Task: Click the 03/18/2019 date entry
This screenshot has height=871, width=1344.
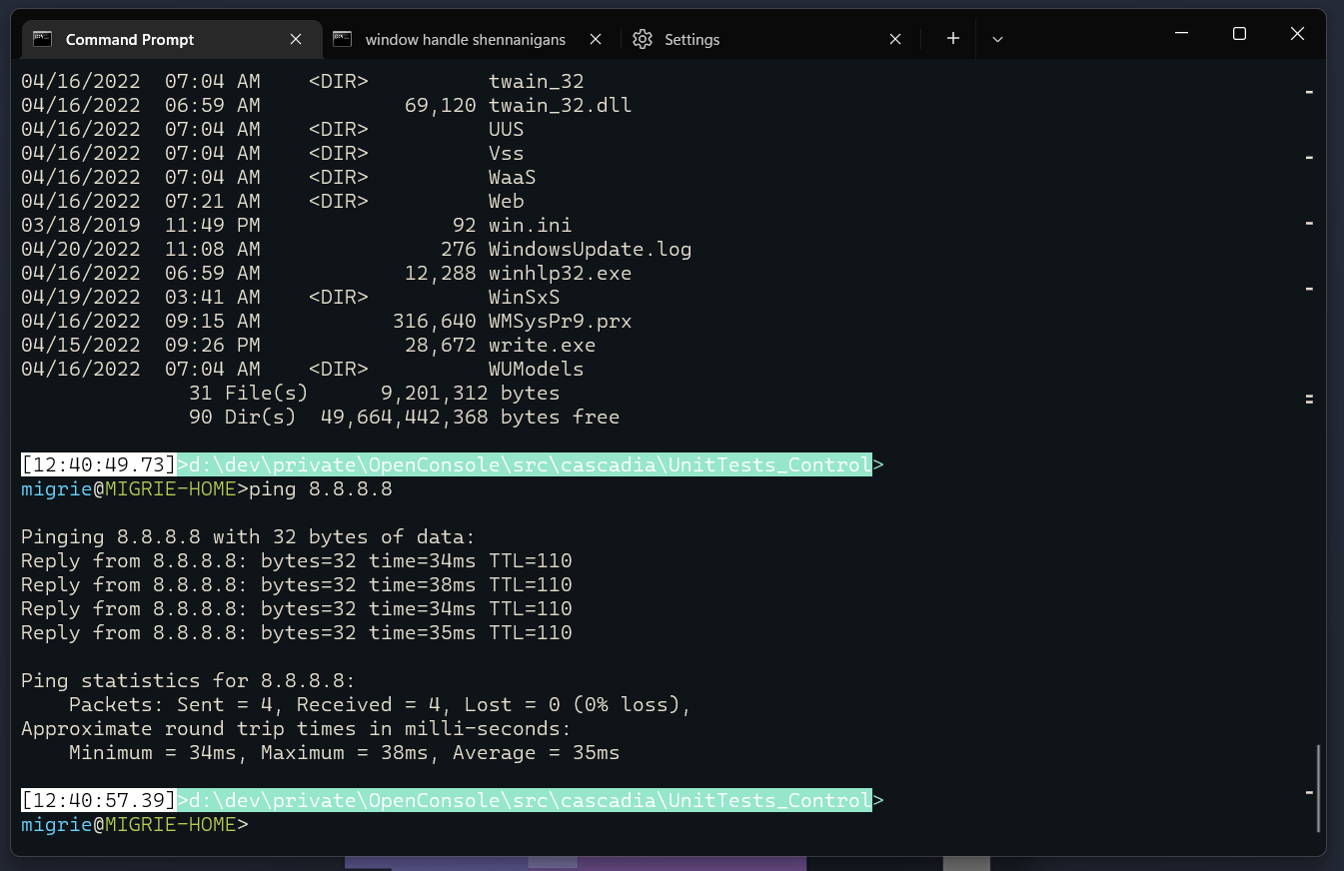Action: click(81, 225)
